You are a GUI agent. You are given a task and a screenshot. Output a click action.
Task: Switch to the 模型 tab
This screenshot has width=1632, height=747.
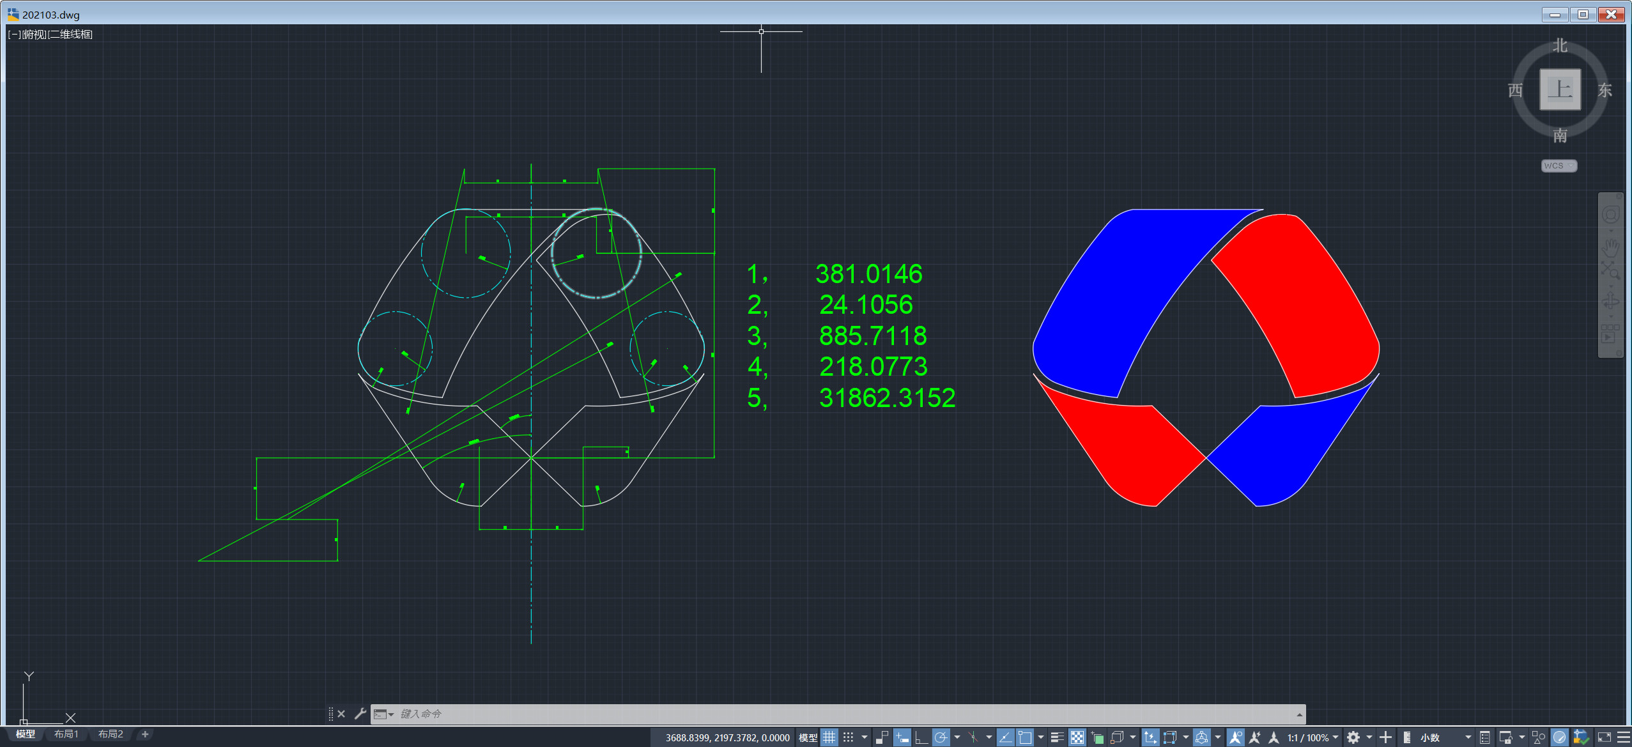(26, 734)
